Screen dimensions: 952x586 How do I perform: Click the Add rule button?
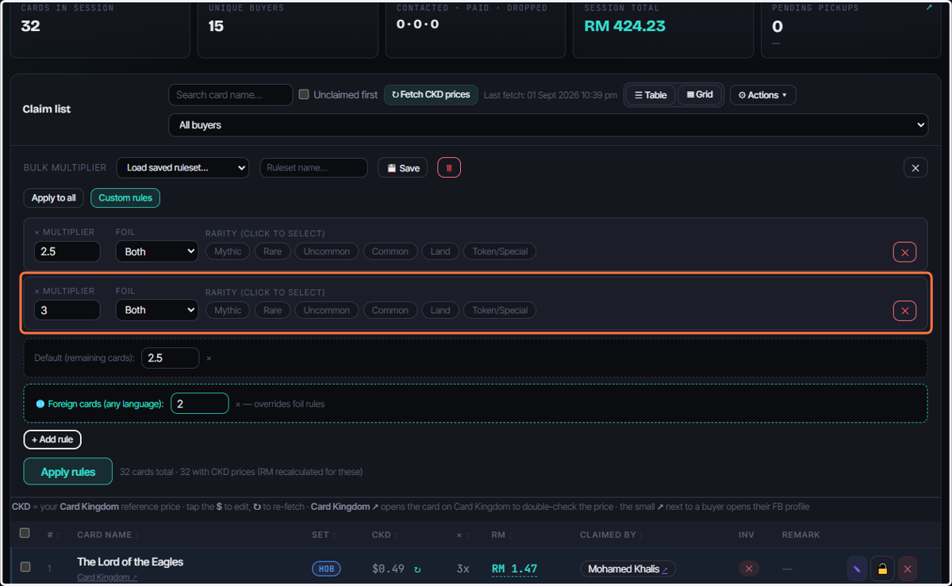52,439
